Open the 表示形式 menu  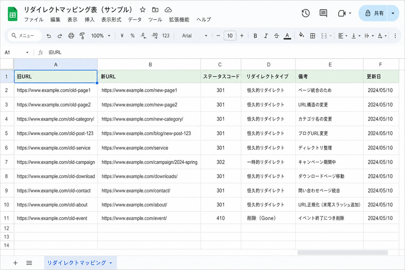tap(111, 19)
